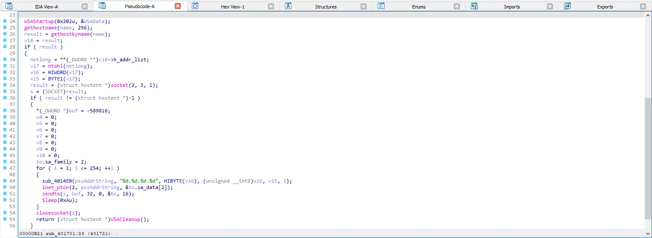Viewport: 652px width, 238px height.
Task: Switch to the Hex View-1 tab
Action: click(233, 7)
